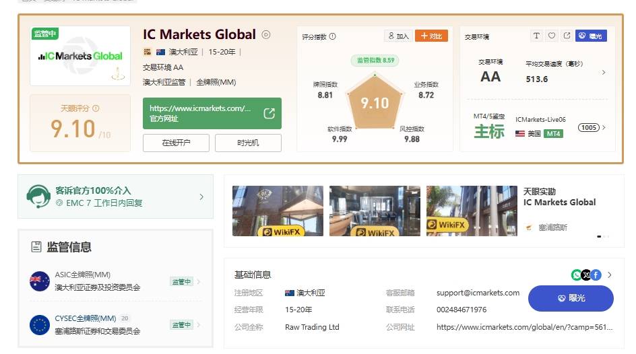636x354 pixels.
Task: Click the CYSEC EU stars emblem
Action: (40, 325)
